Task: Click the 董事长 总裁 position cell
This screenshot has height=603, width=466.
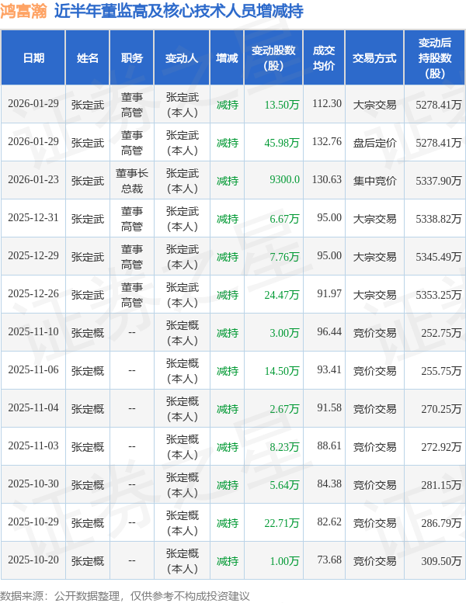Action: pos(131,181)
